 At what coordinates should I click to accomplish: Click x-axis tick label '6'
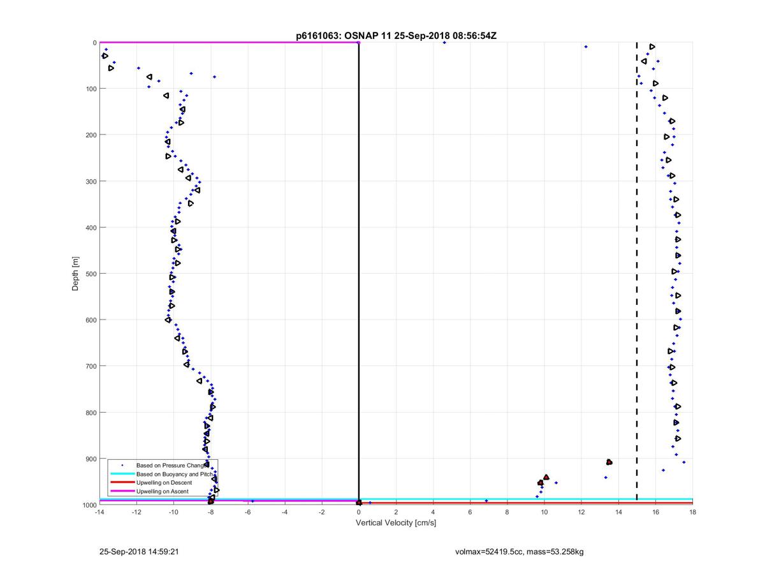pos(470,512)
